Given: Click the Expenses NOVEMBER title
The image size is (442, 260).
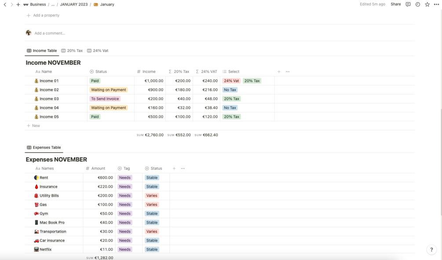Looking at the screenshot, I should pyautogui.click(x=56, y=159).
